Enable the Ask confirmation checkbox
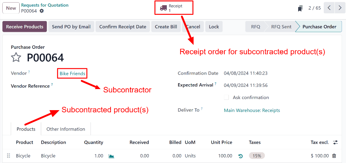This screenshot has height=163, width=346. (x=226, y=98)
